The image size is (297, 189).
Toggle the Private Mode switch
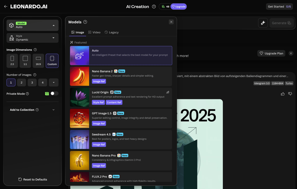pyautogui.click(x=54, y=94)
